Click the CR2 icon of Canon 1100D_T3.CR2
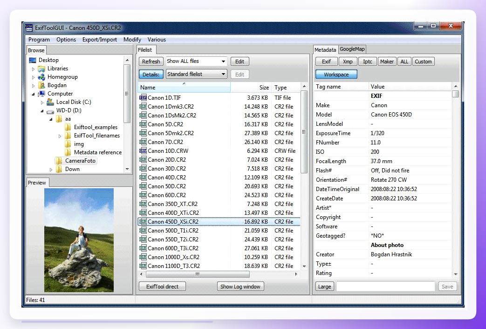 143,266
